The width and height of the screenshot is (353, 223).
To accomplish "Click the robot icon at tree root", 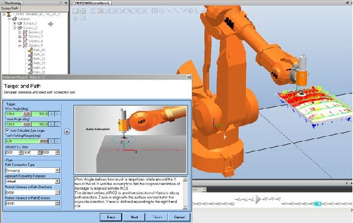I will tap(9, 15).
